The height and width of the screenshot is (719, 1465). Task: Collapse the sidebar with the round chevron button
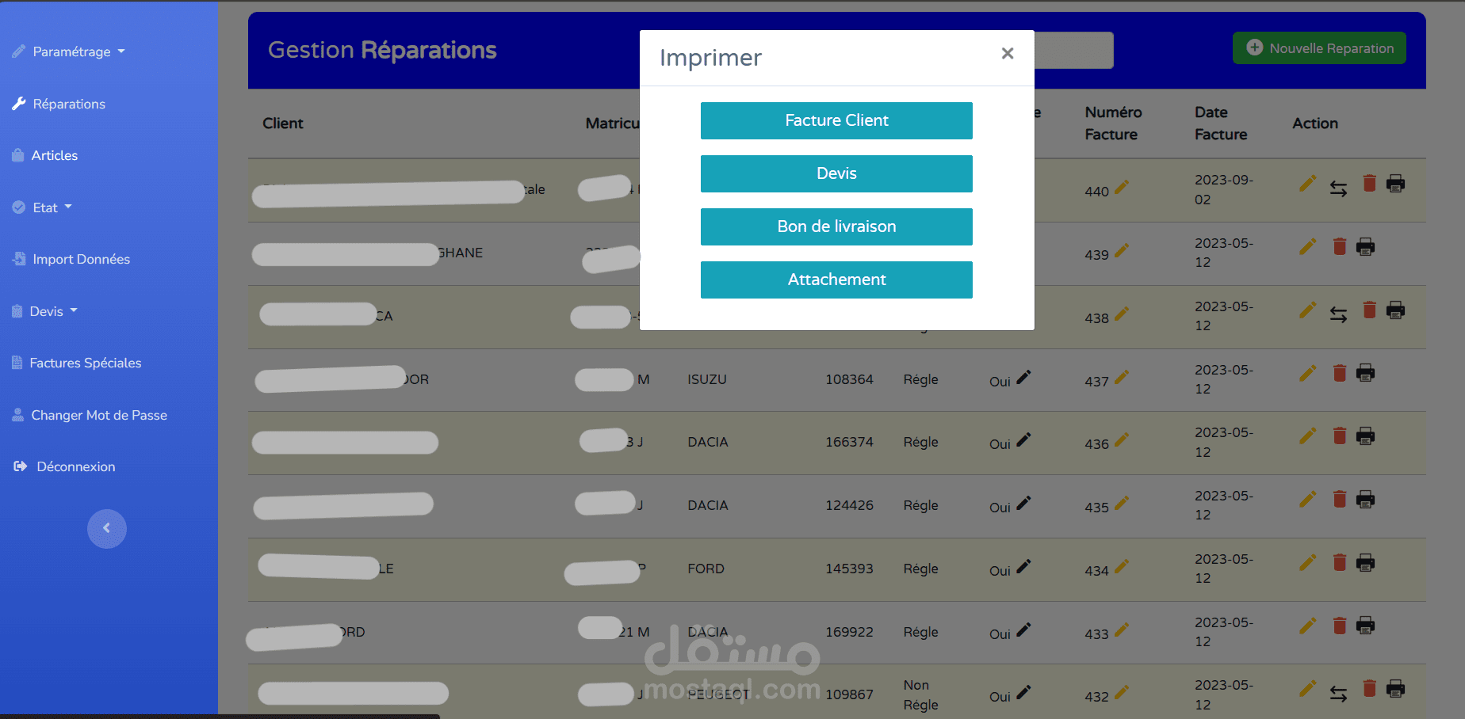point(107,528)
